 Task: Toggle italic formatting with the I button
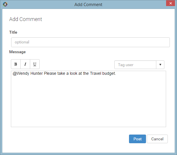click(x=25, y=64)
